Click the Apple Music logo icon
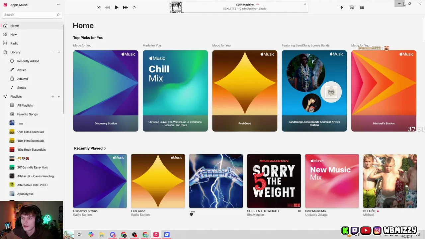This screenshot has width=425, height=239. coord(5,5)
